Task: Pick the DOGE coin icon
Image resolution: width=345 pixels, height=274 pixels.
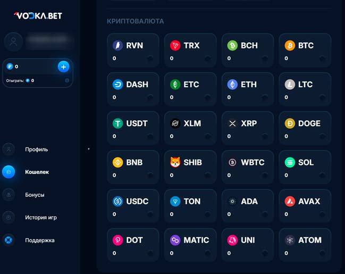Action: (290, 123)
